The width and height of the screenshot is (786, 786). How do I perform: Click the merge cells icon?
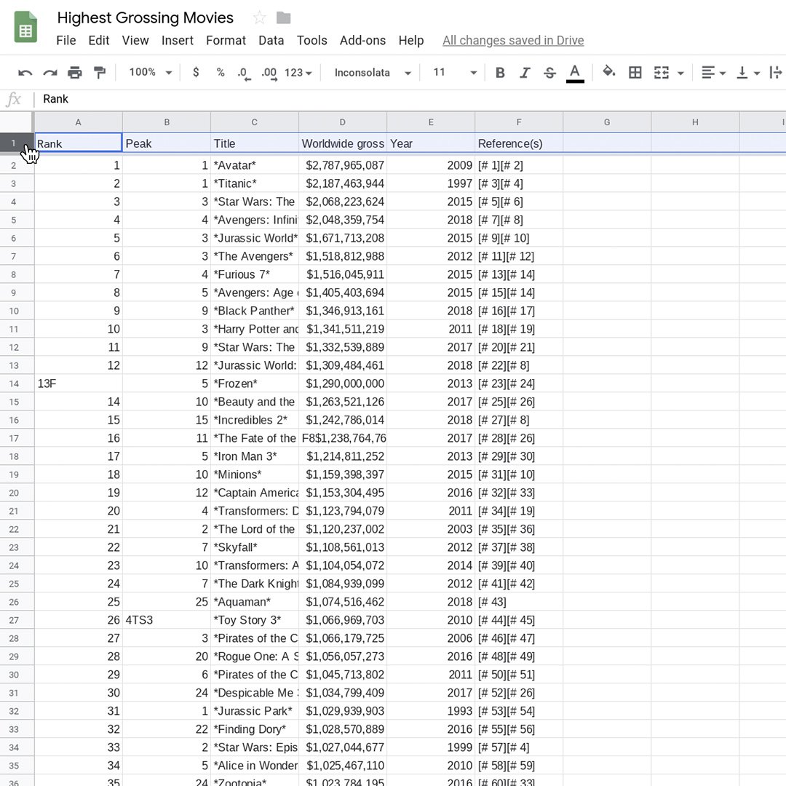661,74
